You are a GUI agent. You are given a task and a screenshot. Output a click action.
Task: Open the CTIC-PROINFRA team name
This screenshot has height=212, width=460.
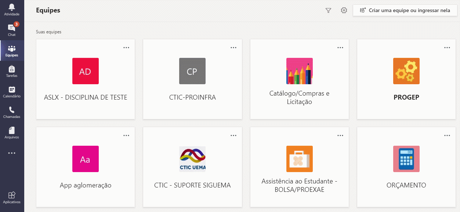192,97
